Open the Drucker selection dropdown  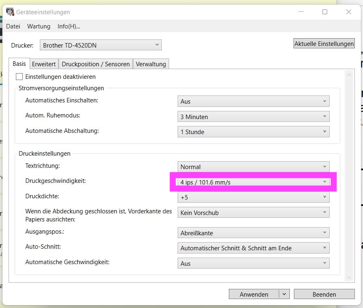click(101, 45)
